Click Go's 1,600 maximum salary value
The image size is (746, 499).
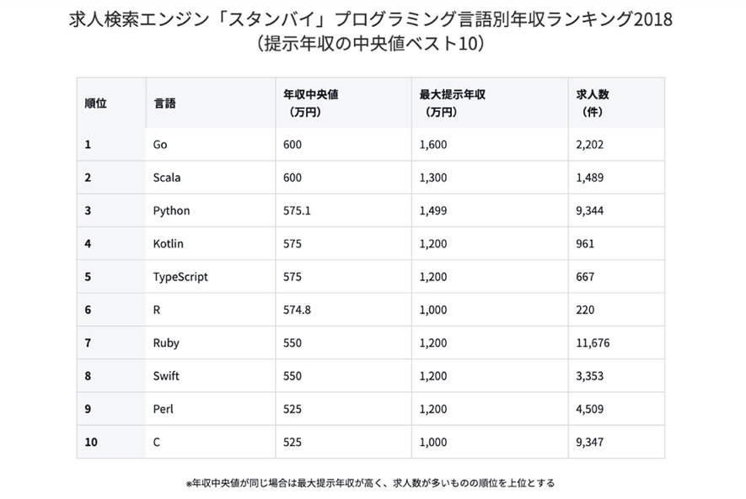(x=433, y=145)
